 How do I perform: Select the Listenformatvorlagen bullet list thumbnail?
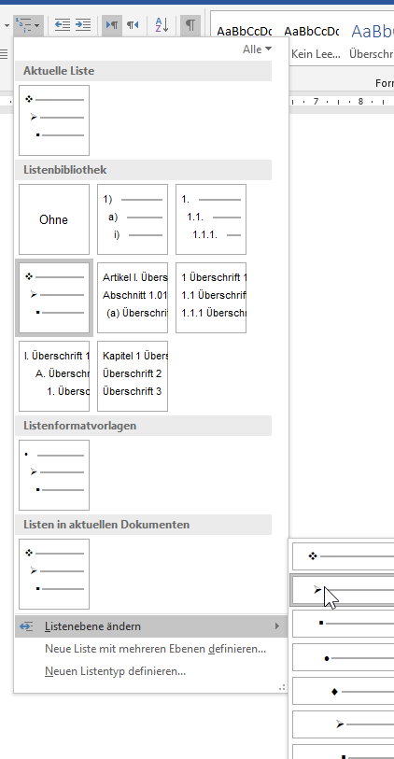54,475
